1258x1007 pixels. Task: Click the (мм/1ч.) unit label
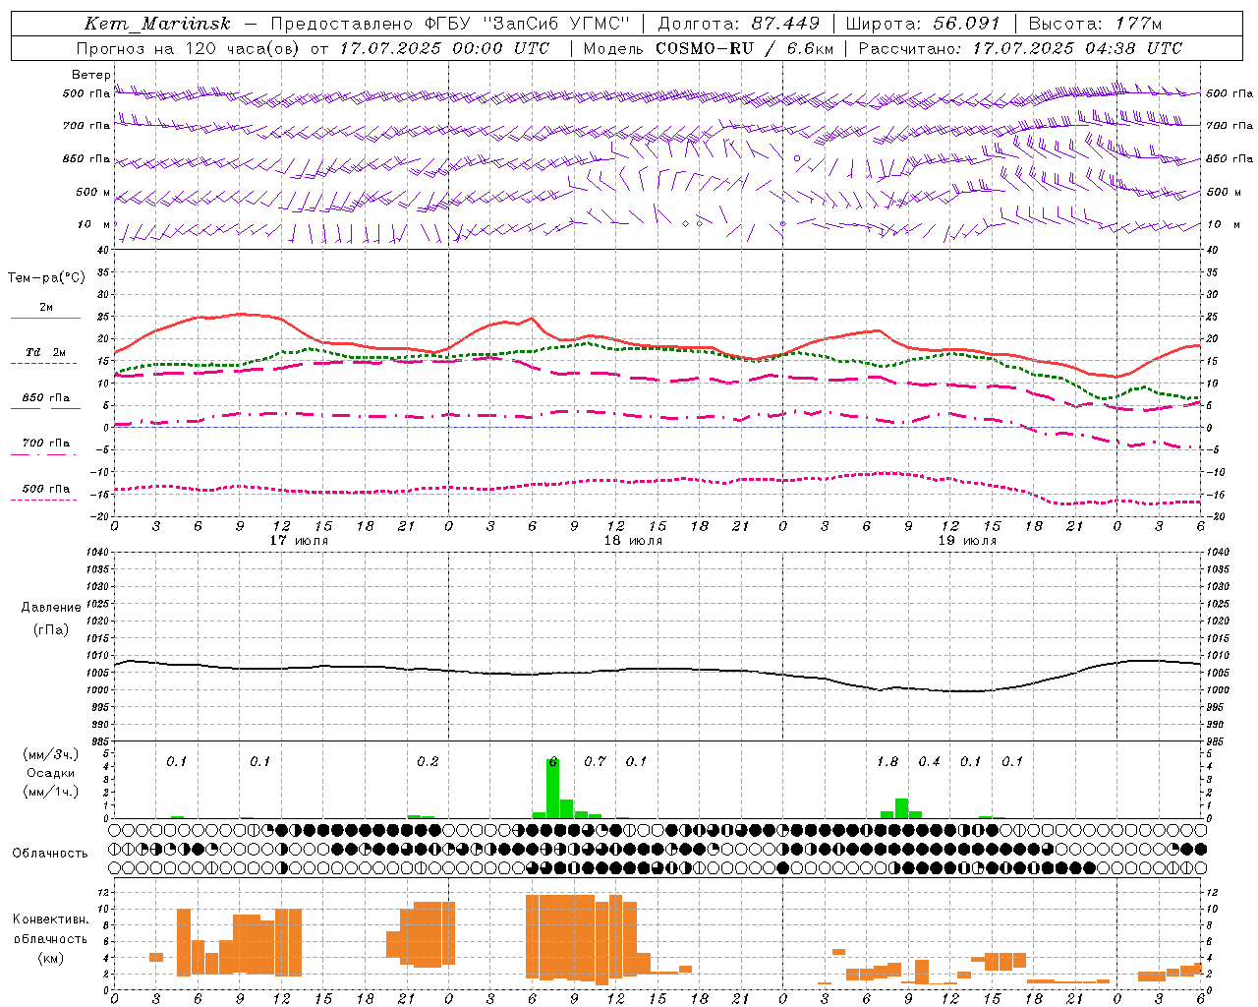click(51, 792)
